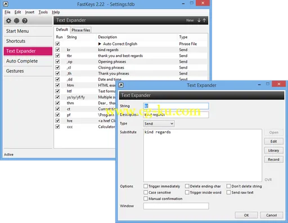The height and width of the screenshot is (223, 288).
Task: Check Send raw text option
Action: click(x=228, y=193)
